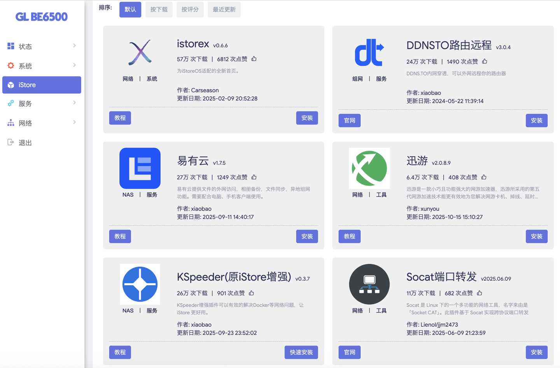Select 退出 to log out
The height and width of the screenshot is (368, 560).
25,143
